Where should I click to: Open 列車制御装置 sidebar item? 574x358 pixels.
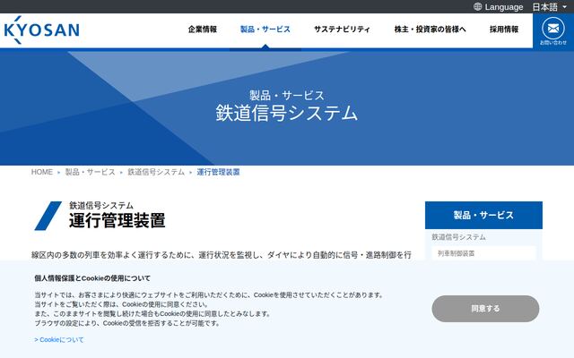coord(483,253)
